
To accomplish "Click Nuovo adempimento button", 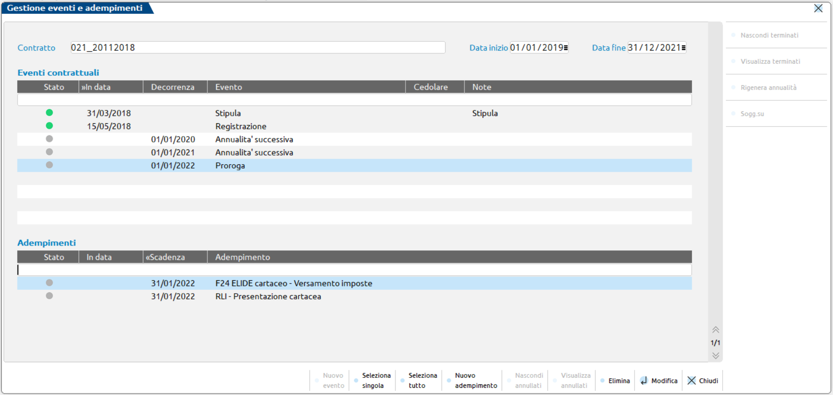I will click(x=475, y=381).
